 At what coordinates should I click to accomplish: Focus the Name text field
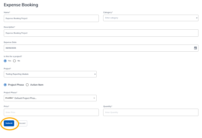click(x=51, y=18)
